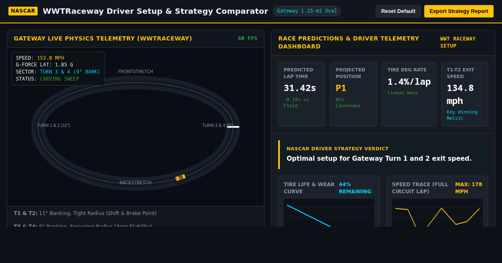Click the T1 & T2 banking description
The height and width of the screenshot is (263, 502).
(x=85, y=213)
